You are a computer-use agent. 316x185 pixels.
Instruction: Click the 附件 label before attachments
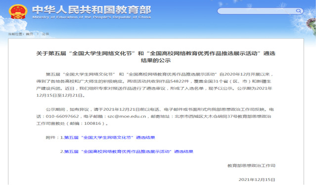[x=50, y=138]
